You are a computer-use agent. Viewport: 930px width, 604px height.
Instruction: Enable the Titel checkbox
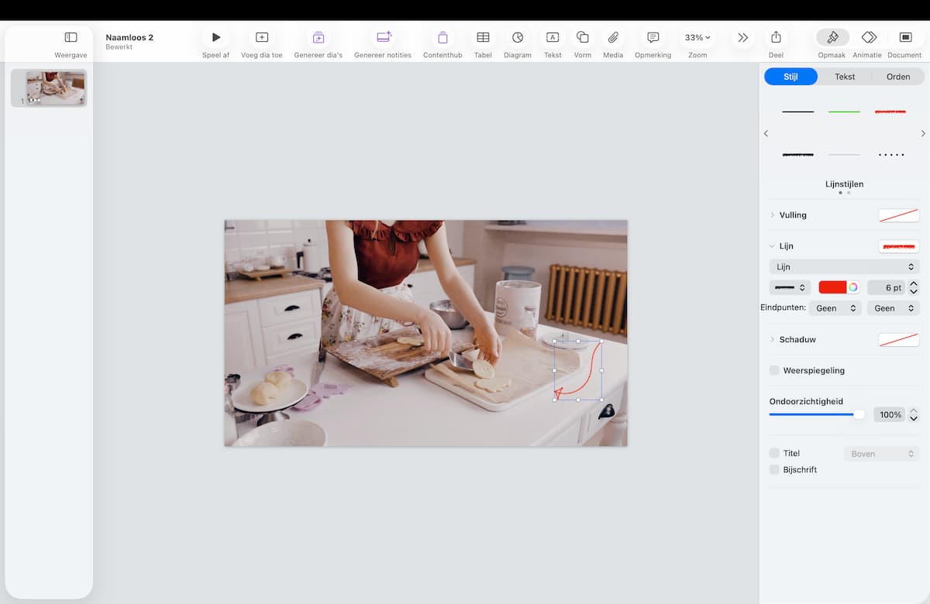(x=774, y=453)
